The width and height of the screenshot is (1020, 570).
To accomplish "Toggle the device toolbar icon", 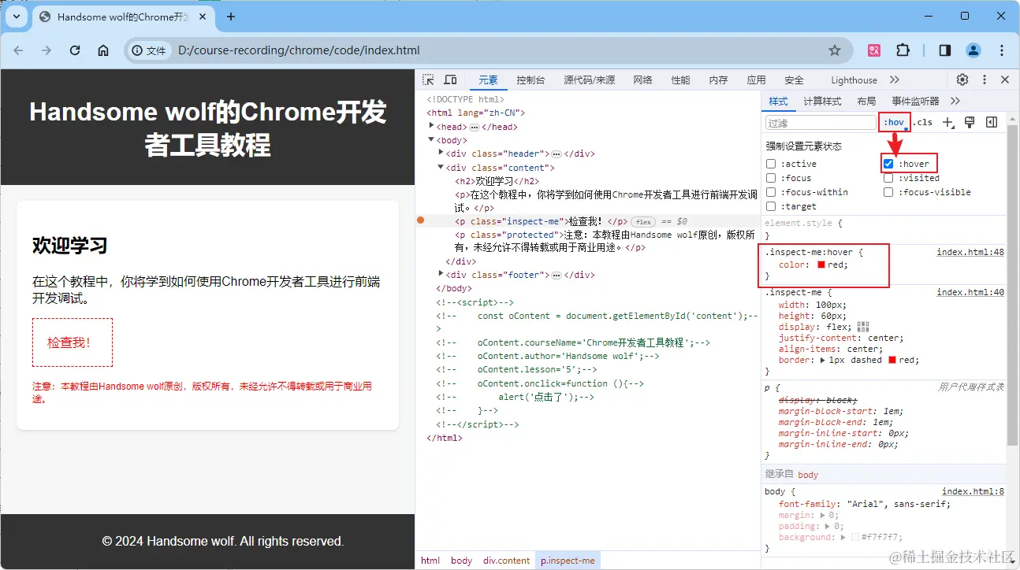I will [x=450, y=80].
